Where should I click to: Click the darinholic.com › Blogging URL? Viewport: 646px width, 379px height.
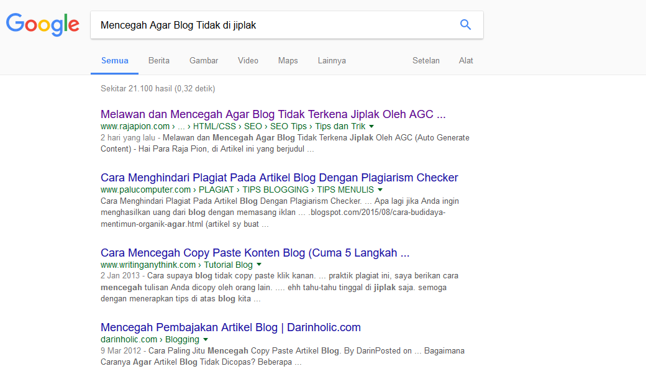click(150, 339)
